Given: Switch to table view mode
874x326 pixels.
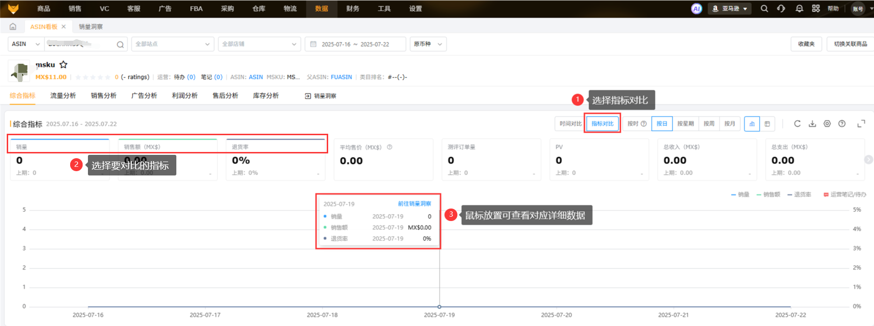Looking at the screenshot, I should 767,124.
